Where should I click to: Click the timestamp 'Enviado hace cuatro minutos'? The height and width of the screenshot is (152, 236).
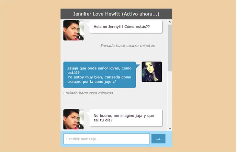point(127,46)
